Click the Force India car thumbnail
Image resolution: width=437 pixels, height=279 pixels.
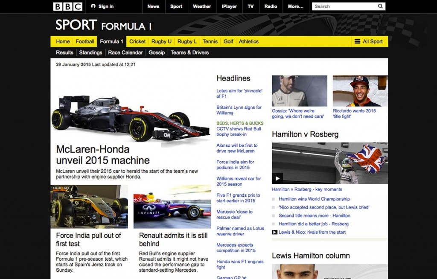pos(89,206)
